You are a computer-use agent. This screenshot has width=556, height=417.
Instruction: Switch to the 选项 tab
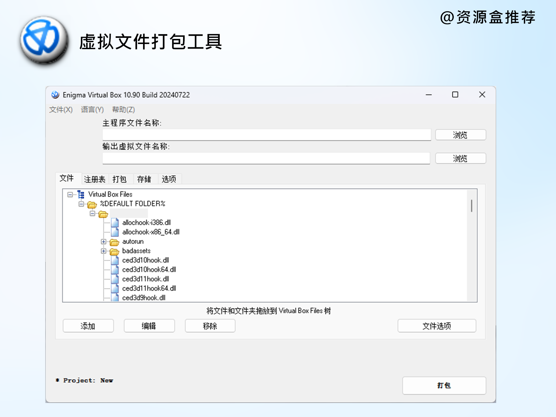[x=169, y=179]
